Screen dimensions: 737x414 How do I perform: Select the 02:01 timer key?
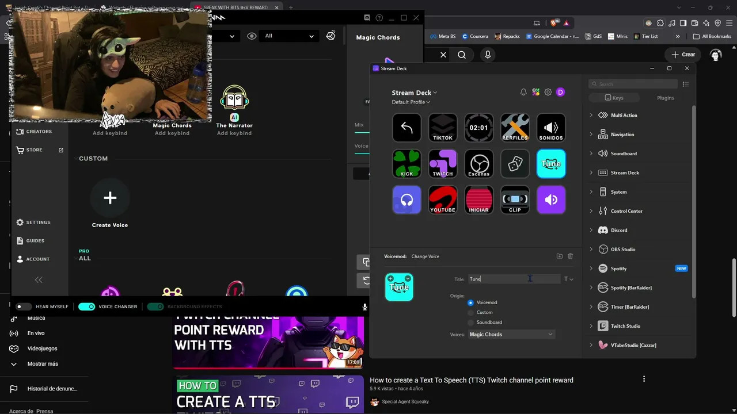pyautogui.click(x=479, y=128)
